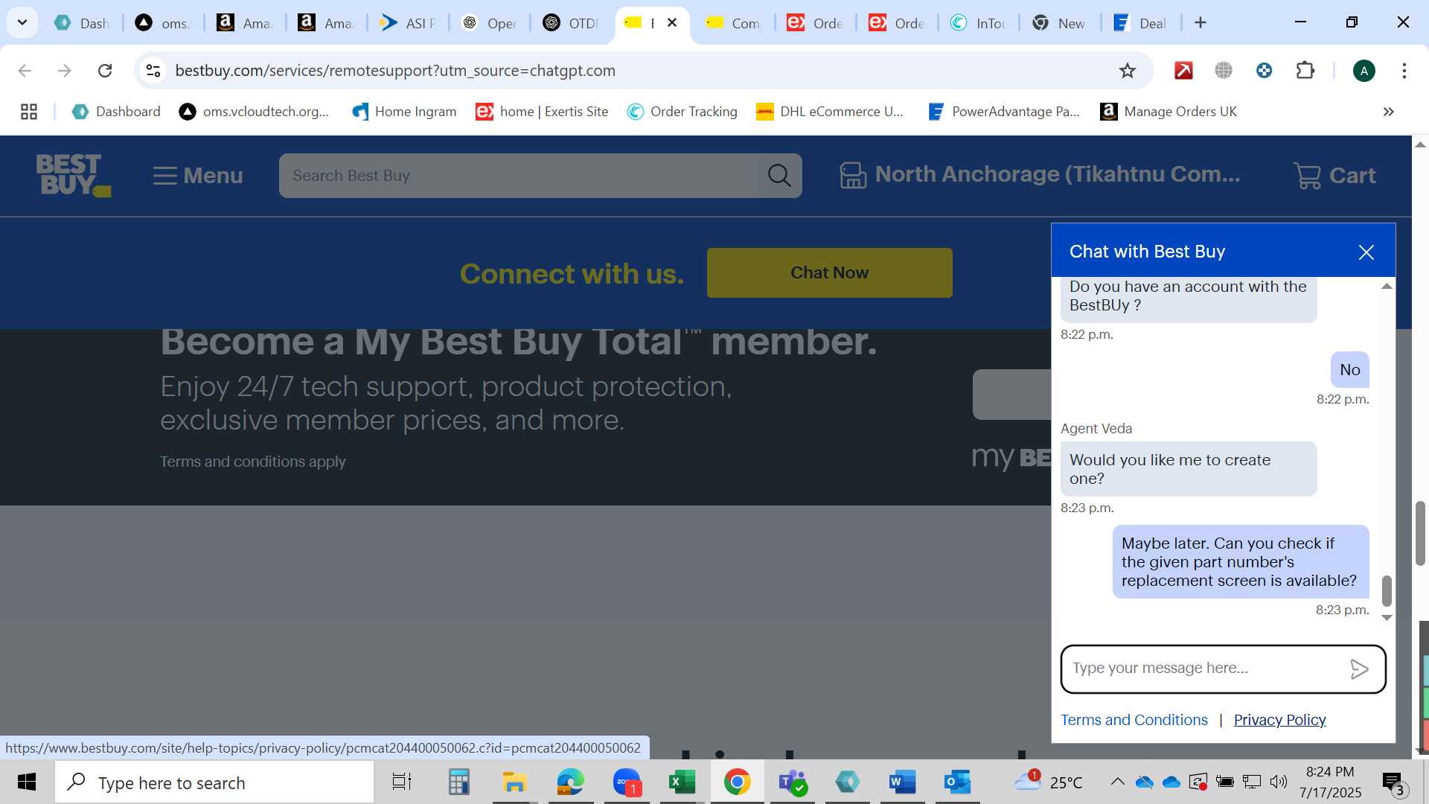The width and height of the screenshot is (1429, 804).
Task: Reload the current page
Action: 105,71
